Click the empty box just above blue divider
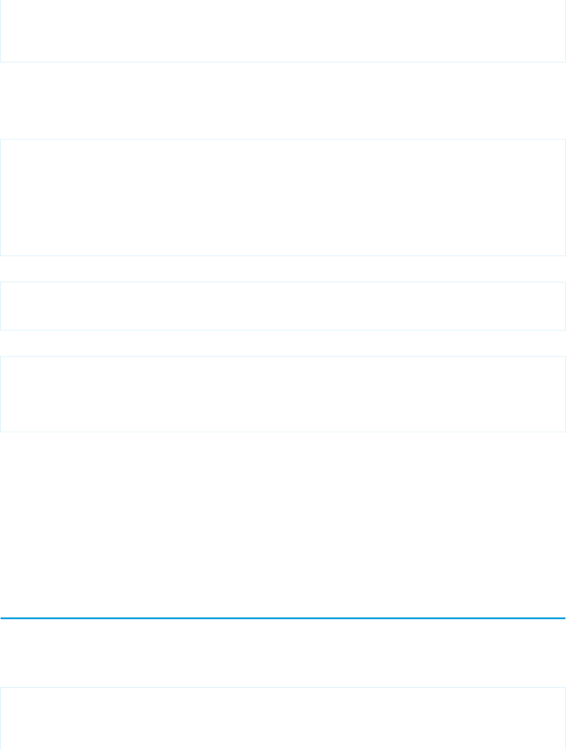 click(x=283, y=394)
